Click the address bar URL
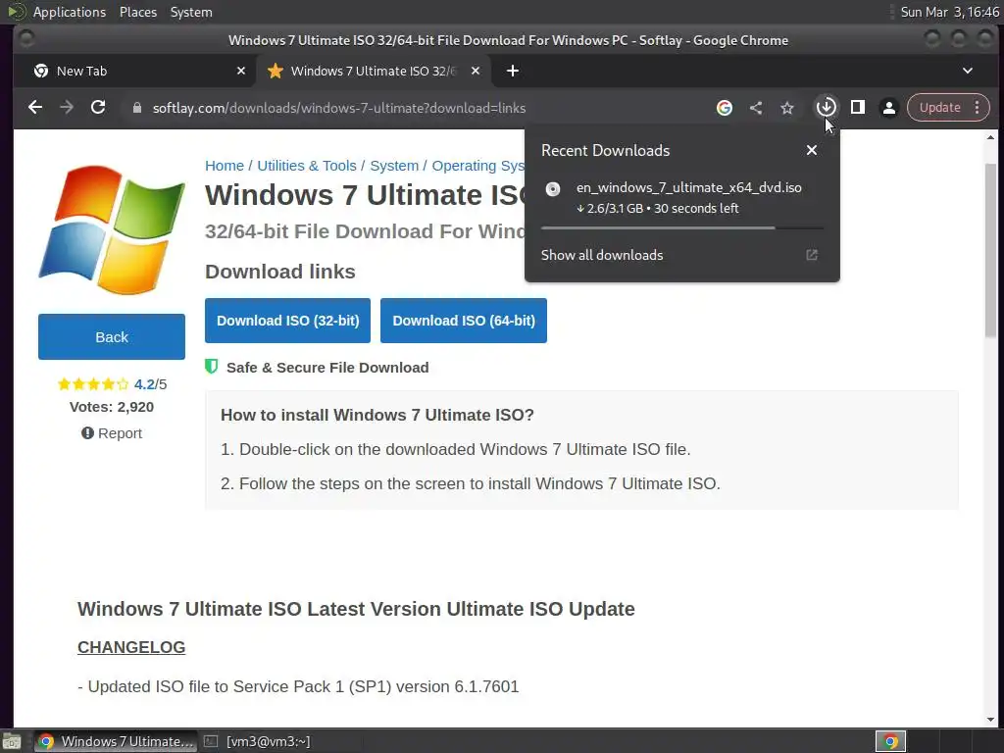This screenshot has height=753, width=1004. [338, 108]
